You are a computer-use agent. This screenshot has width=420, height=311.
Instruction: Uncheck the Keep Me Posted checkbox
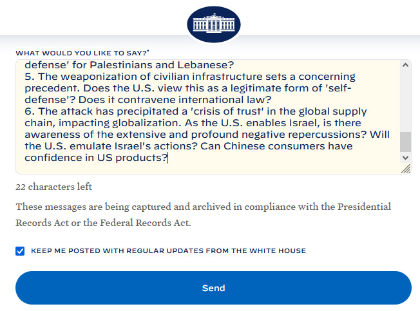pos(20,250)
